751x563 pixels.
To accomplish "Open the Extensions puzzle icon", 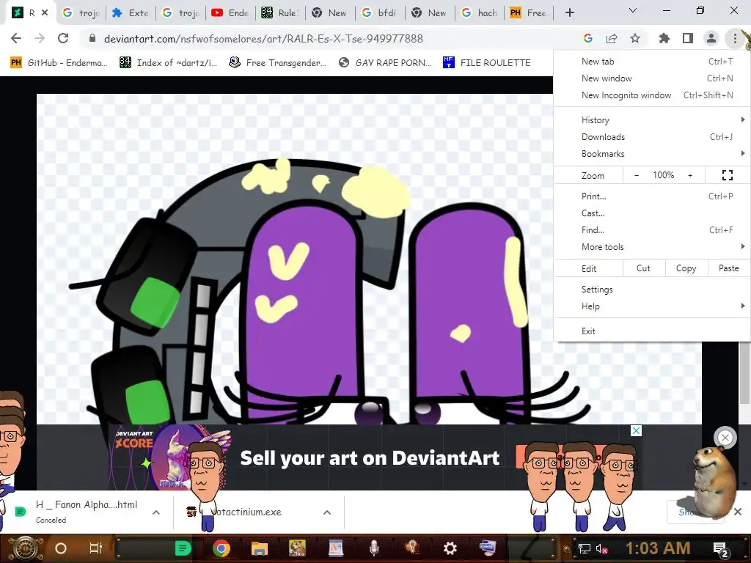I will click(x=664, y=38).
